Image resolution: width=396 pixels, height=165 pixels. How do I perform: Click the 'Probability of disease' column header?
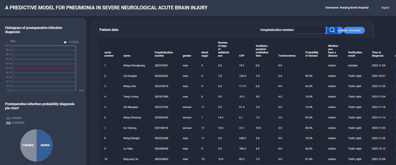(x=312, y=54)
